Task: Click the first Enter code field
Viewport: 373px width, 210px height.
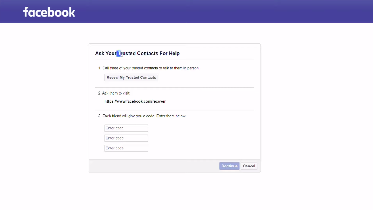Action: tap(126, 128)
